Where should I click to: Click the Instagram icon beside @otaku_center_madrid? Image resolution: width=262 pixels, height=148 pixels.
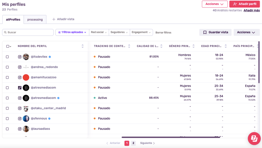pyautogui.click(x=20, y=108)
